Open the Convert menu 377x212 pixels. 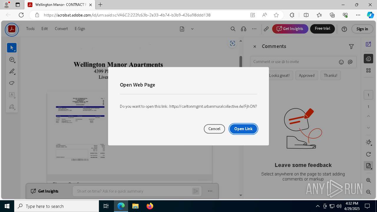click(x=61, y=29)
